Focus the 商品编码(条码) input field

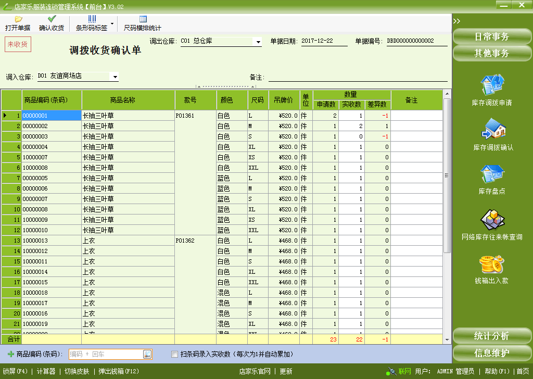pos(106,354)
